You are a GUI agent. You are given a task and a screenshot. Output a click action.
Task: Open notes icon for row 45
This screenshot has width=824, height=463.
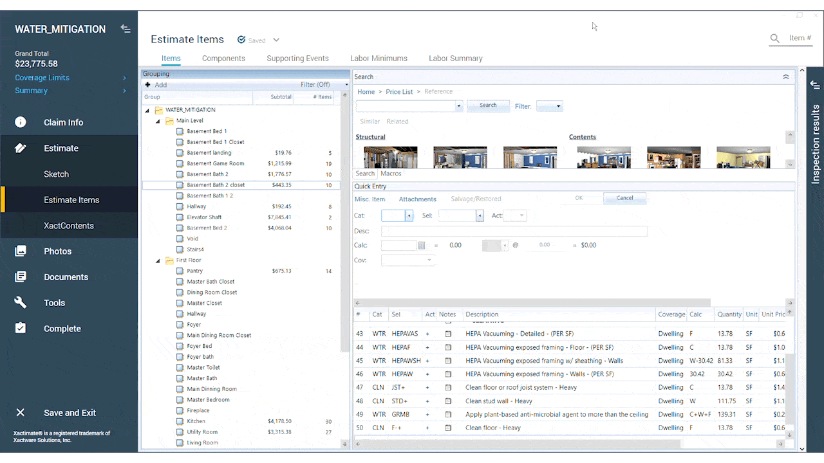click(x=448, y=361)
